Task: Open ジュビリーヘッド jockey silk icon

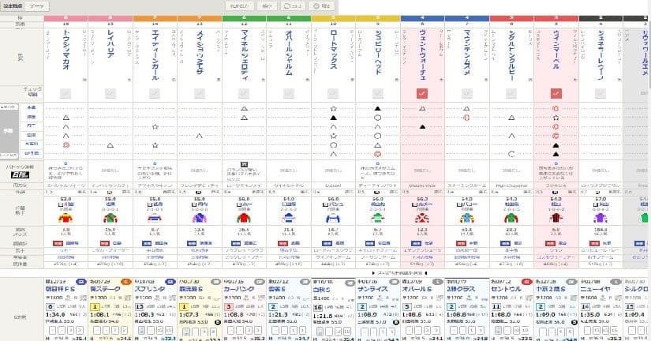Action: click(x=377, y=219)
